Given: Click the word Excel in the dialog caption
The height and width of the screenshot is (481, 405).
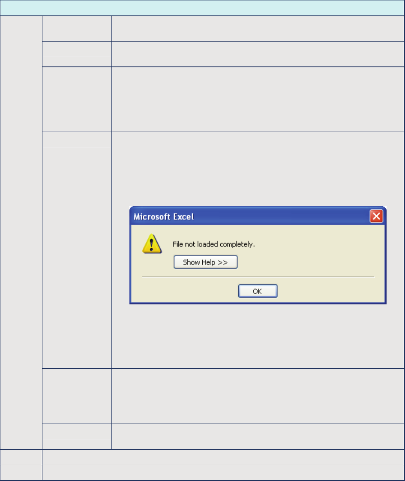Looking at the screenshot, I should (183, 216).
